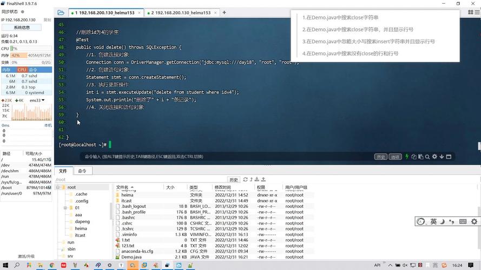Screen dimensions: 481x270
Task: Click 激活/升级 link at bottom left
Action: tap(26, 256)
